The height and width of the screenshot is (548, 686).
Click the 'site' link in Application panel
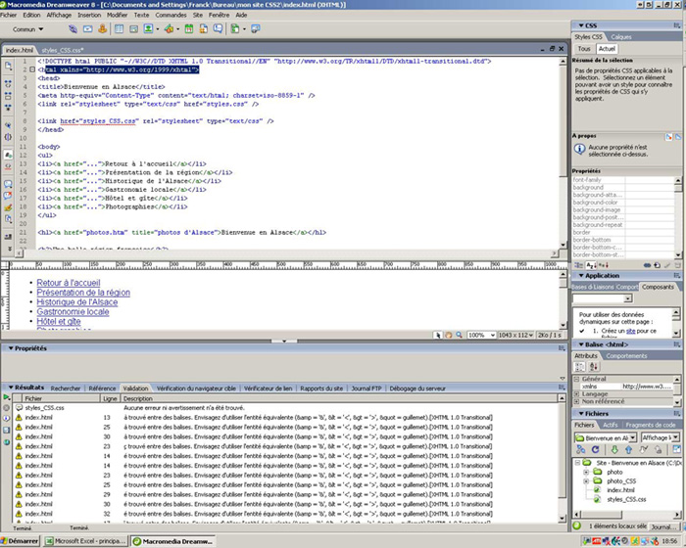(x=630, y=331)
